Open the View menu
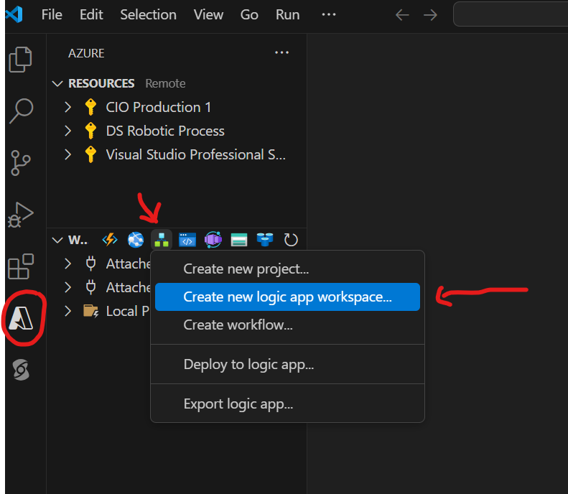This screenshot has height=494, width=568. pyautogui.click(x=208, y=15)
